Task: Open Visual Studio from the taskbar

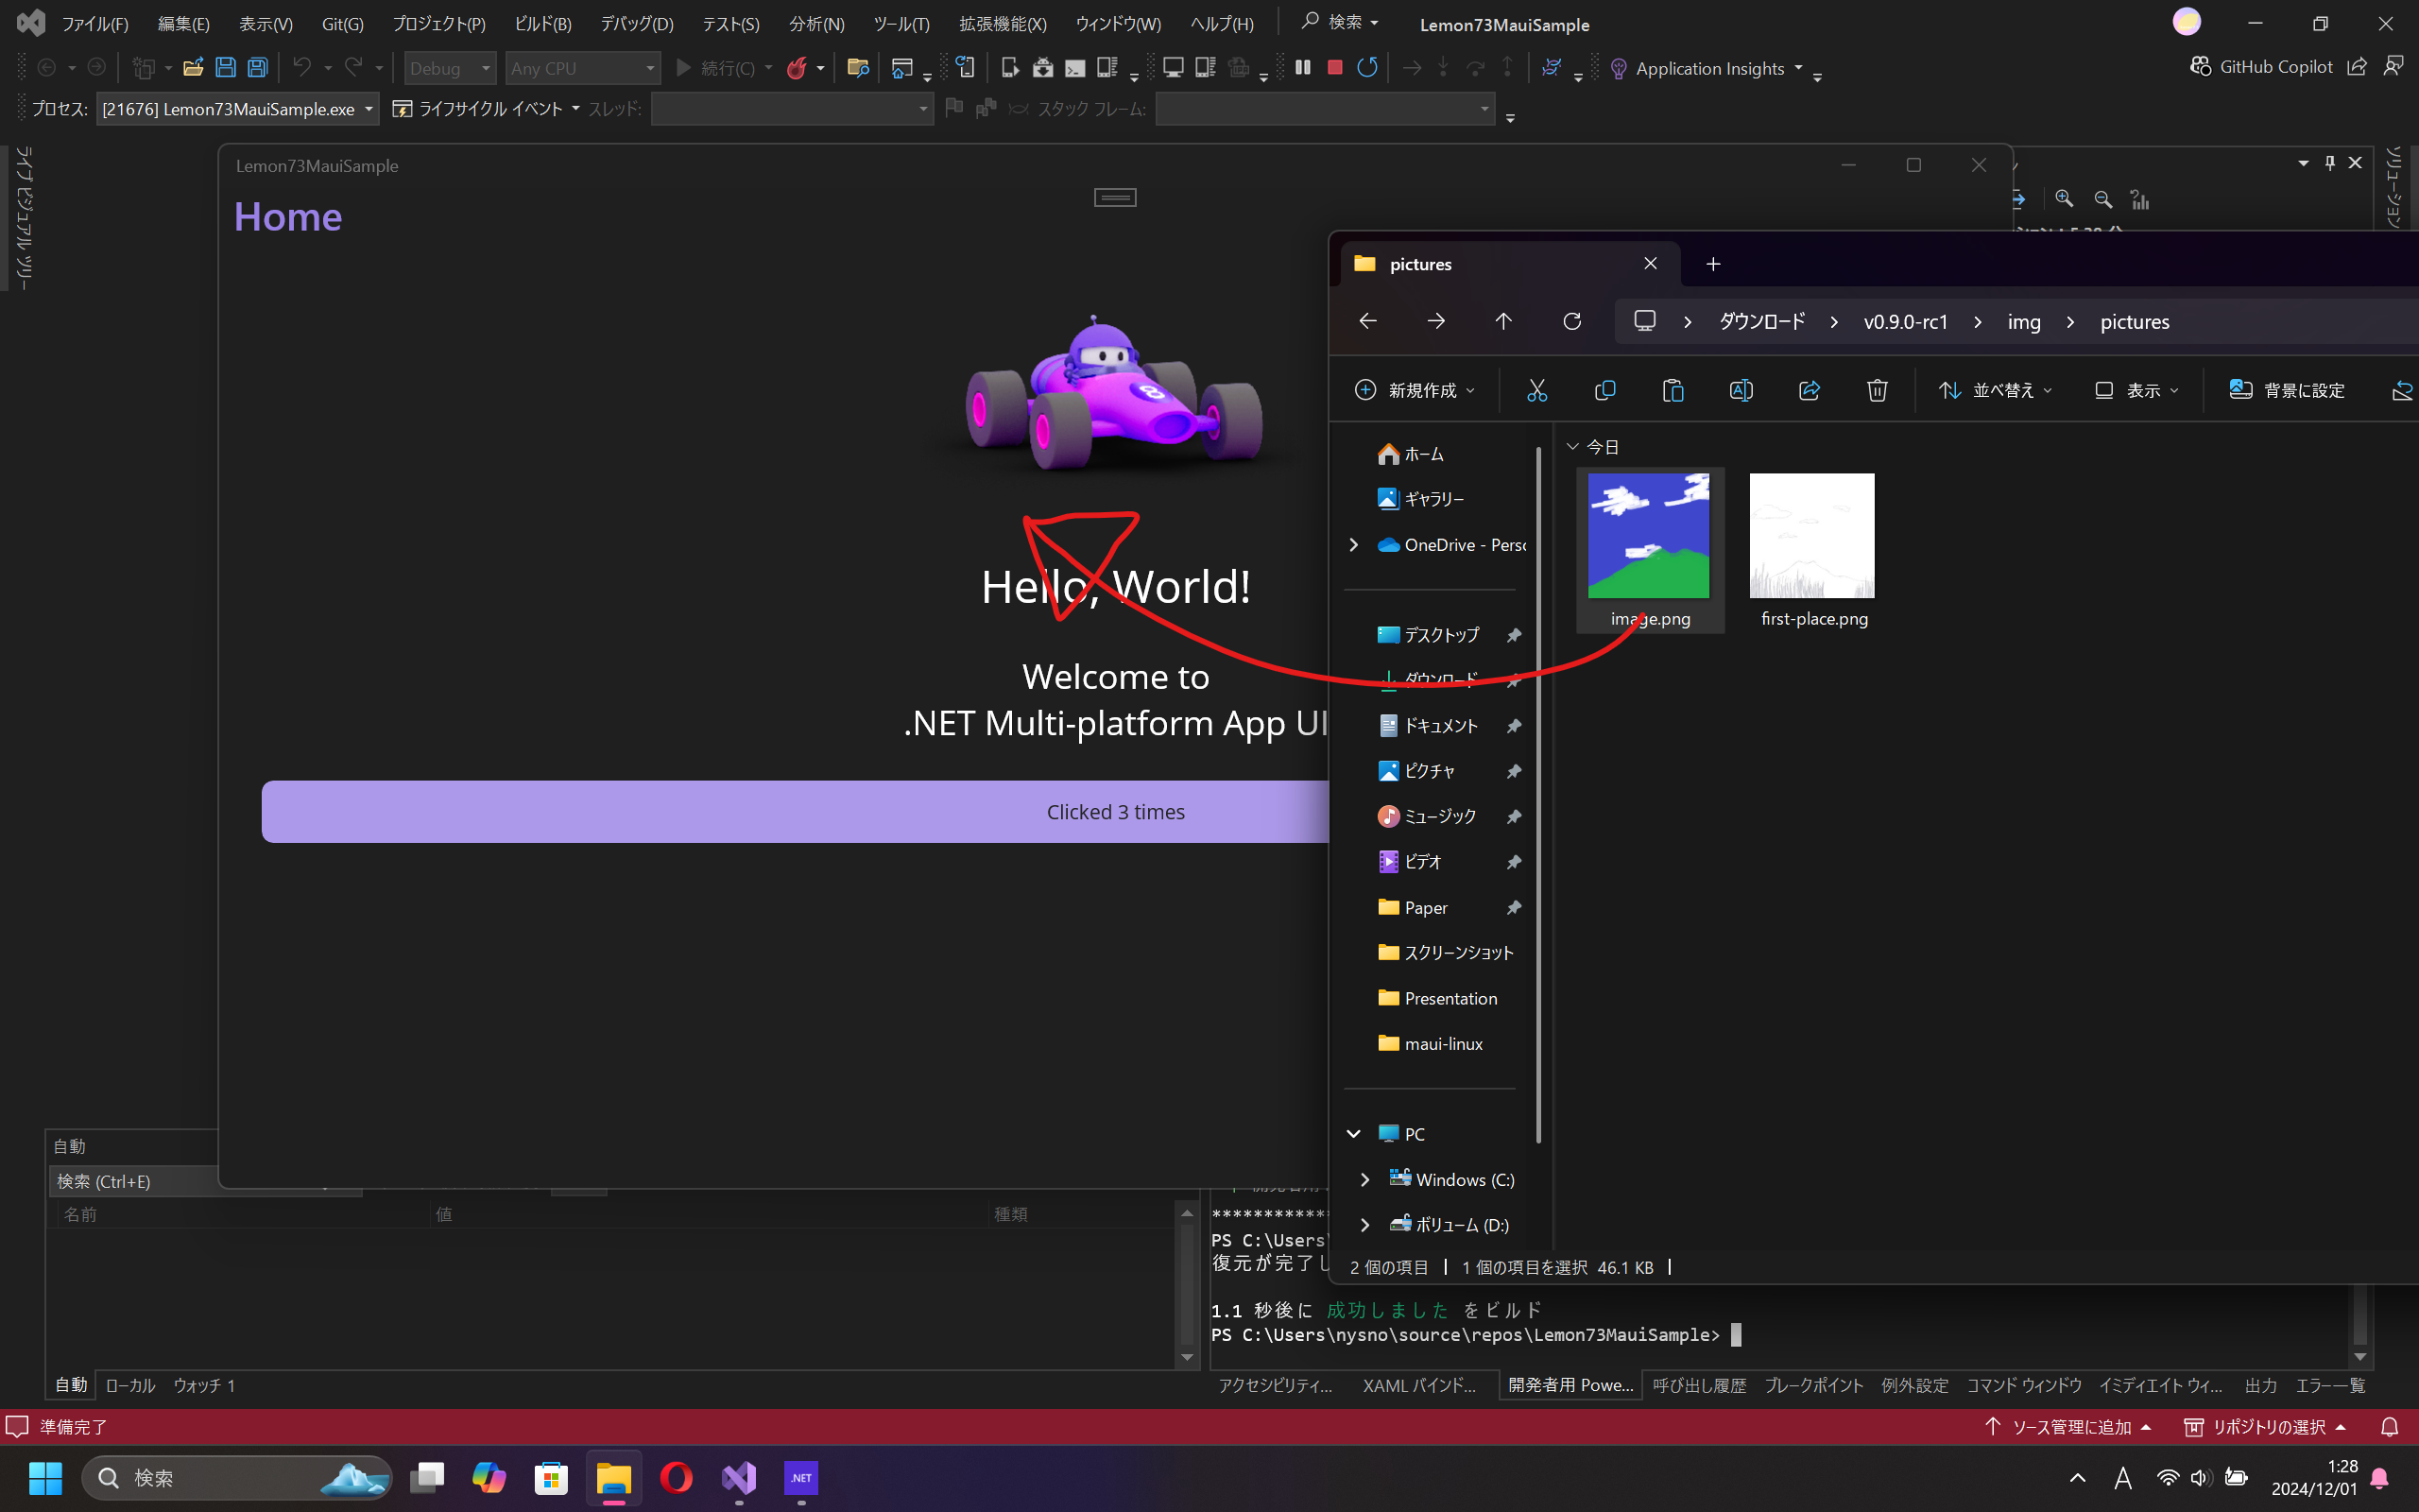Action: tap(739, 1477)
